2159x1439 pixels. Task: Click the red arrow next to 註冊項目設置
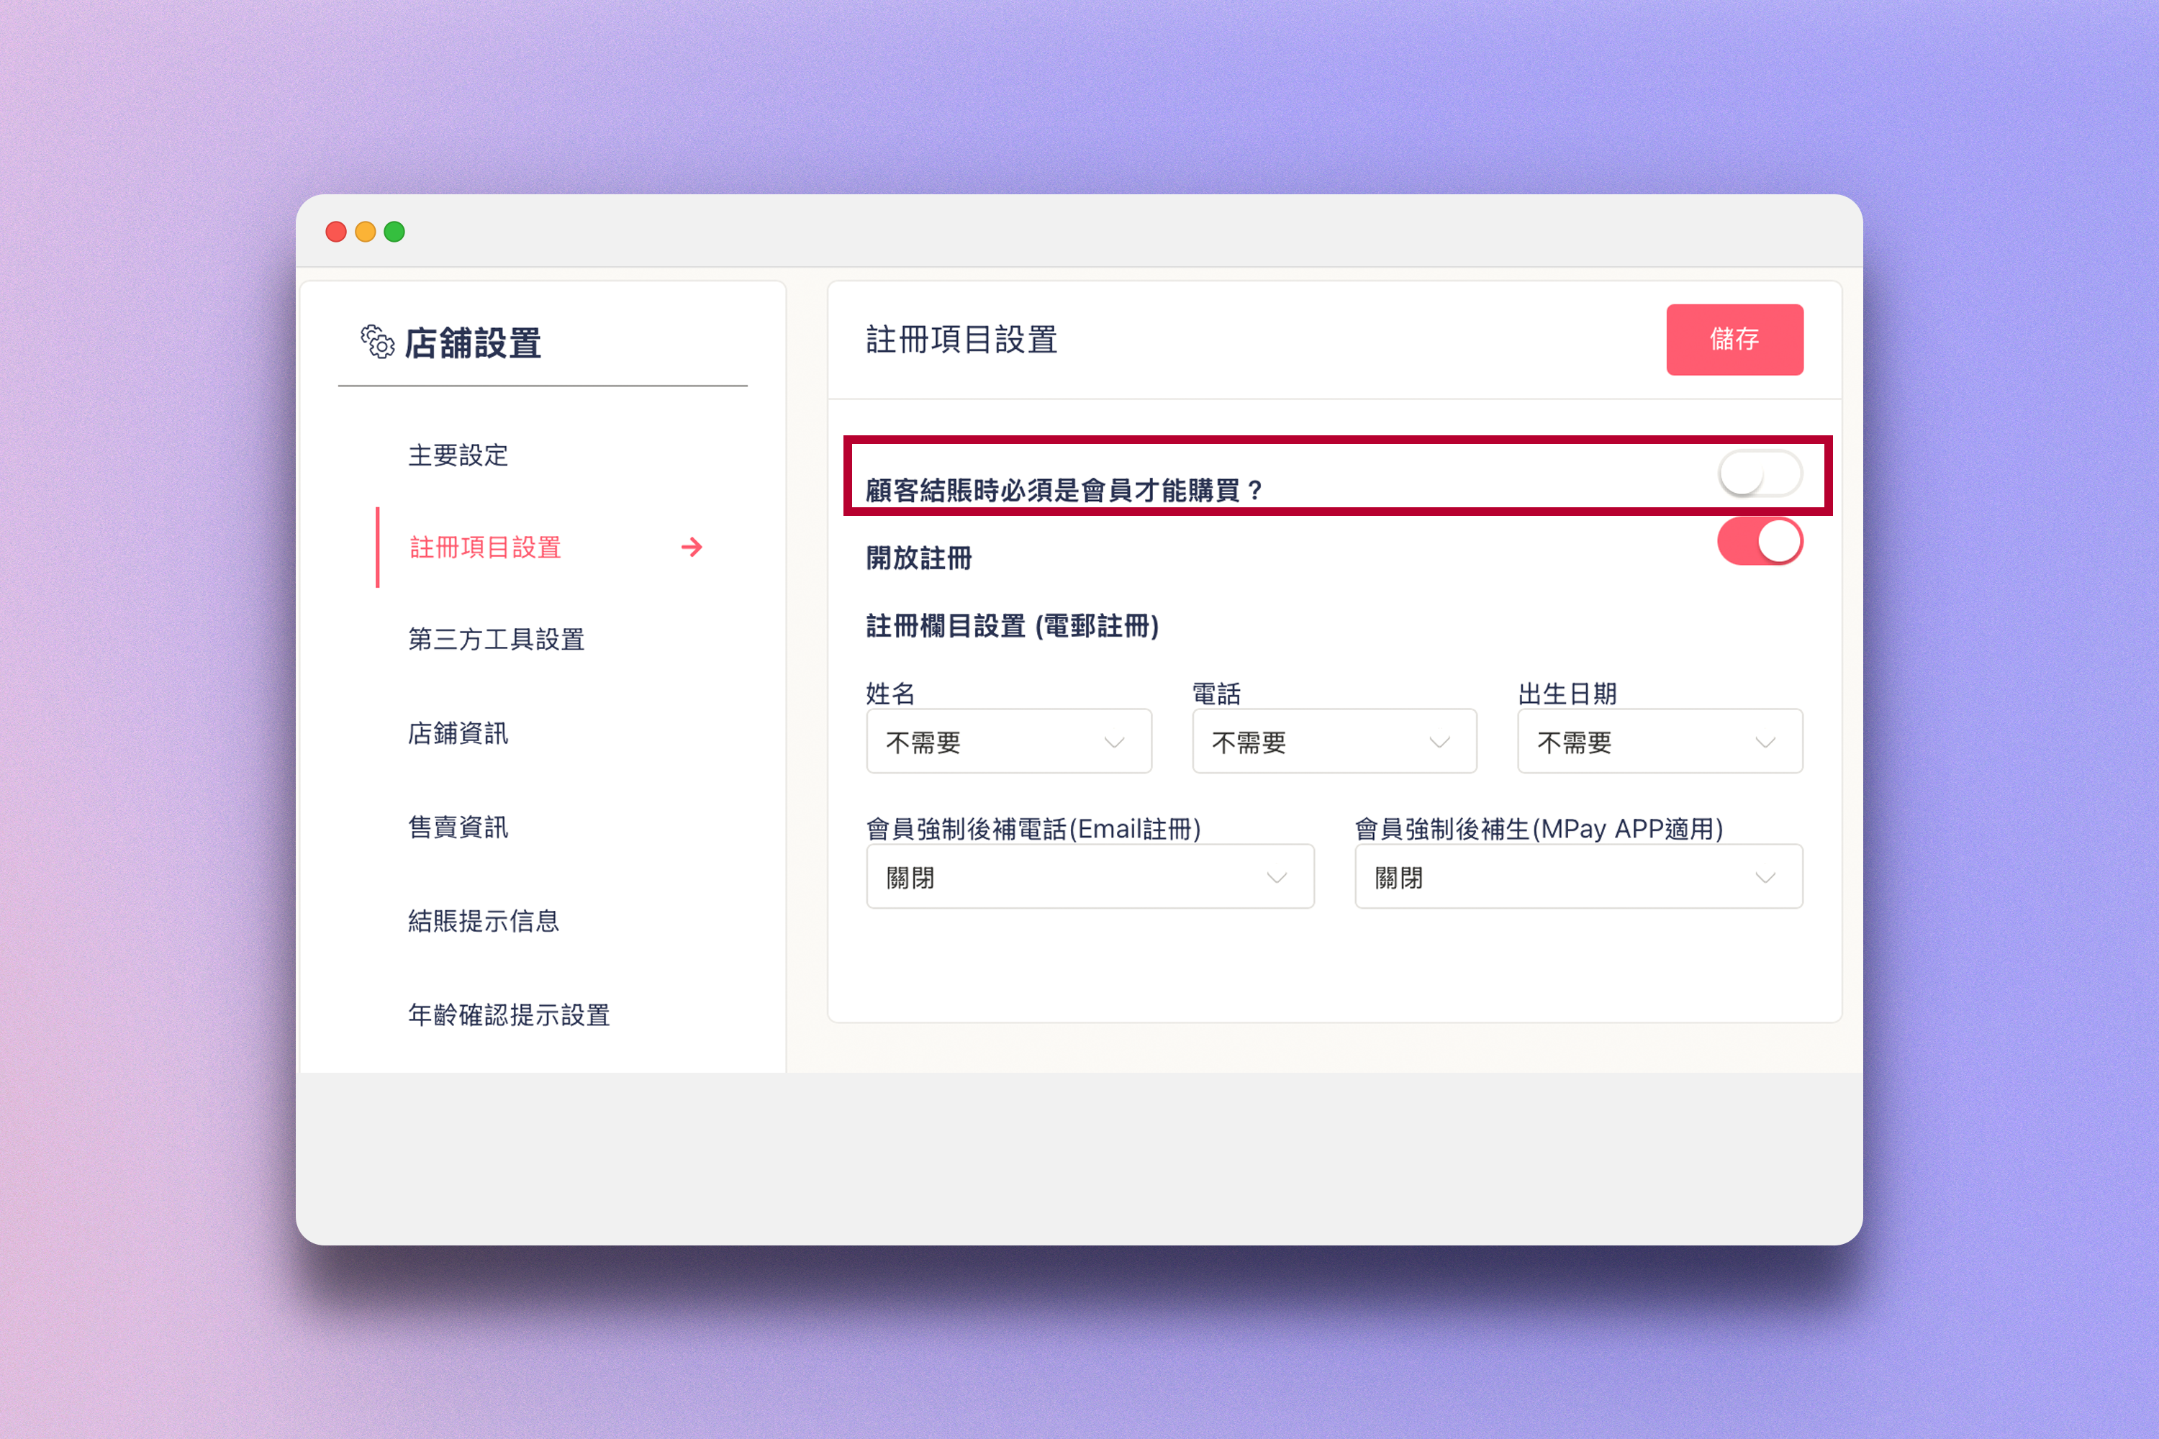(x=692, y=548)
